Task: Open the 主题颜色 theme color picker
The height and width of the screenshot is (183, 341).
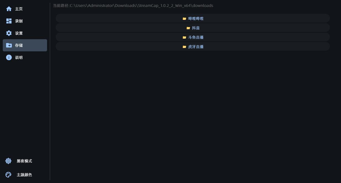Action: pyautogui.click(x=24, y=175)
